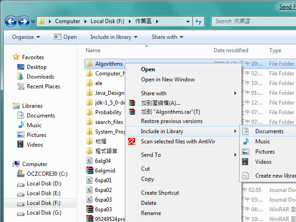This screenshot has height=222, width=296.
Task: Choose Rename from the context menu
Action: point(151,213)
